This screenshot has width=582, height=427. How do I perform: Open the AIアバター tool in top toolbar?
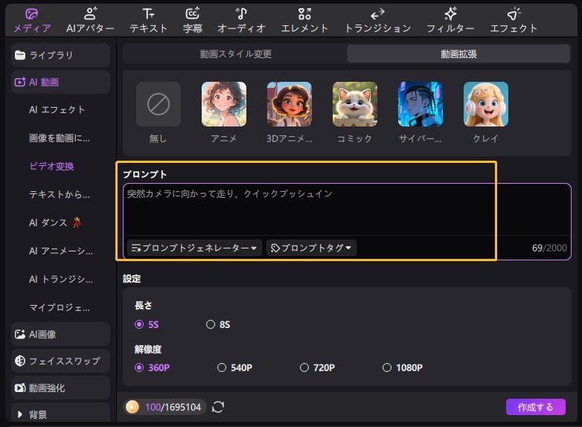point(90,20)
